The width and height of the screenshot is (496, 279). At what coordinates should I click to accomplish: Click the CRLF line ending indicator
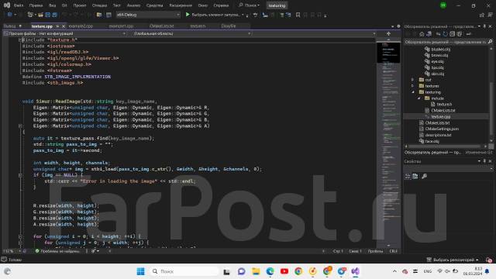[393, 251]
